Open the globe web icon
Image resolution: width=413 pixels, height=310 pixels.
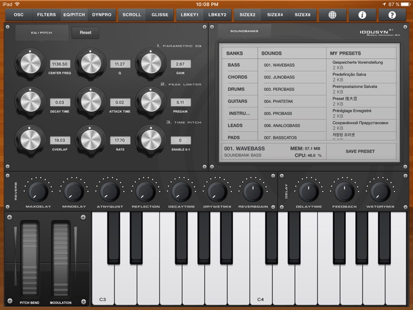333,15
